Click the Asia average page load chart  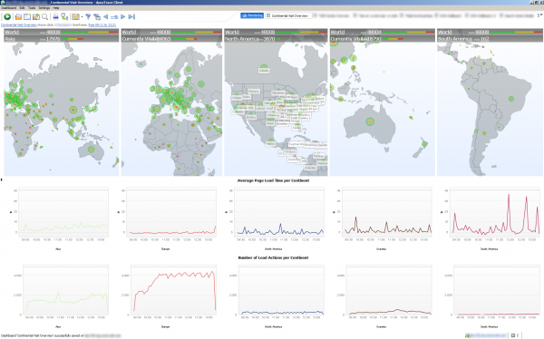[63, 212]
